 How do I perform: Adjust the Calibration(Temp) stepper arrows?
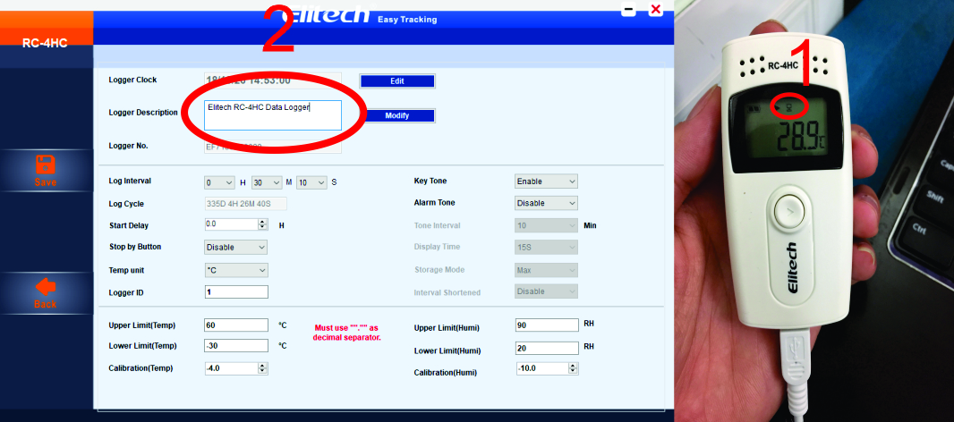coord(262,368)
